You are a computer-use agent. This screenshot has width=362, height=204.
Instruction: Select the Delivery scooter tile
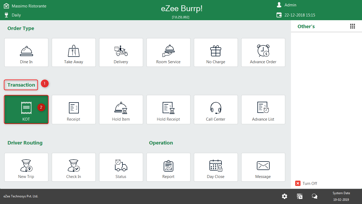click(x=121, y=52)
